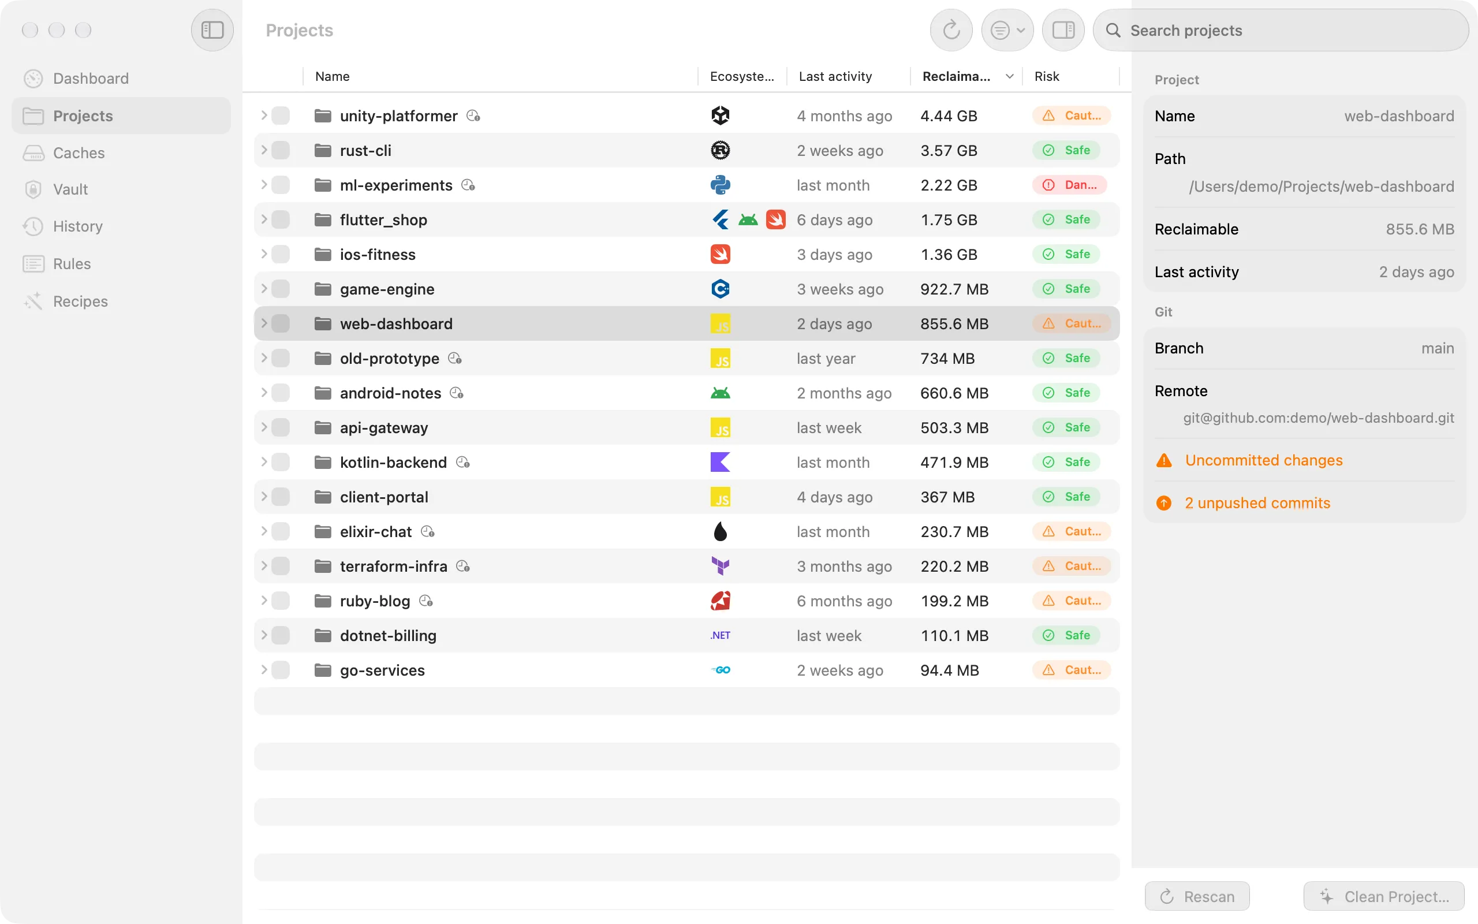Screen dimensions: 1478x924
Task: Click the Uncommitted changes warning triangle icon
Action: 1164,460
